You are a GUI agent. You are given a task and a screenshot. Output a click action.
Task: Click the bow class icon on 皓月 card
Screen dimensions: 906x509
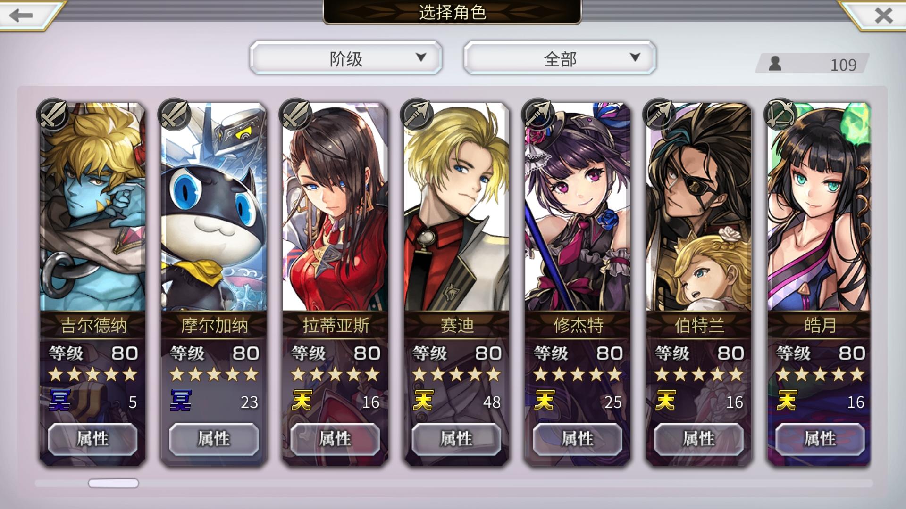pyautogui.click(x=780, y=115)
